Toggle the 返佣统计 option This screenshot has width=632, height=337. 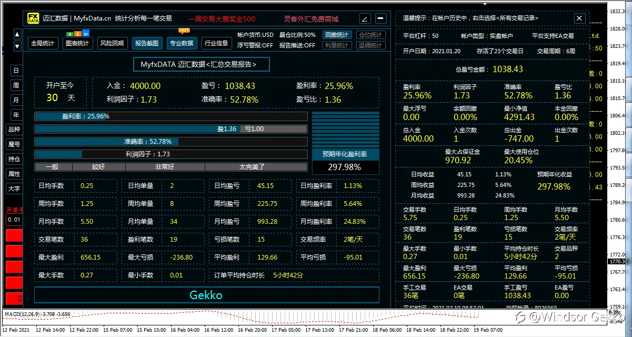coord(370,45)
